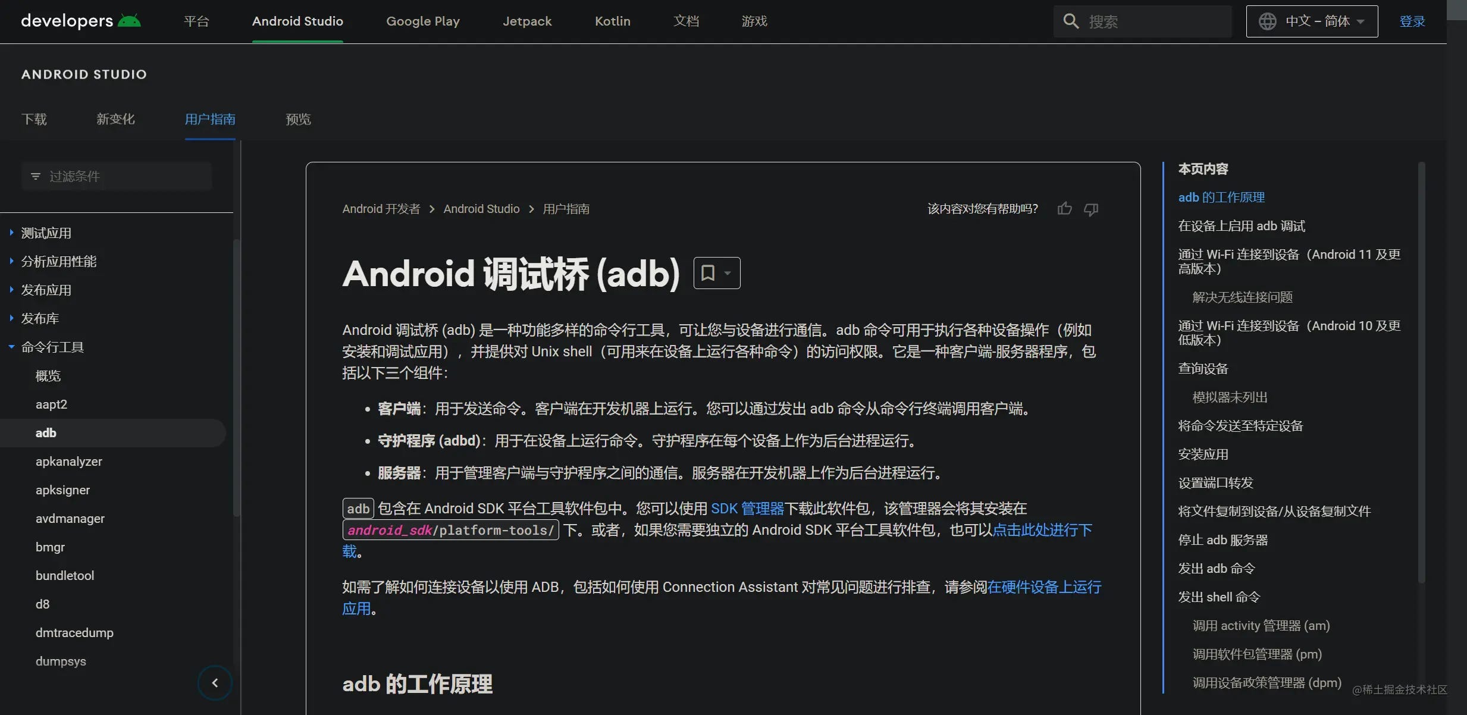This screenshot has width=1467, height=715.
Task: Expand the 发布库 tree section
Action: coord(11,318)
